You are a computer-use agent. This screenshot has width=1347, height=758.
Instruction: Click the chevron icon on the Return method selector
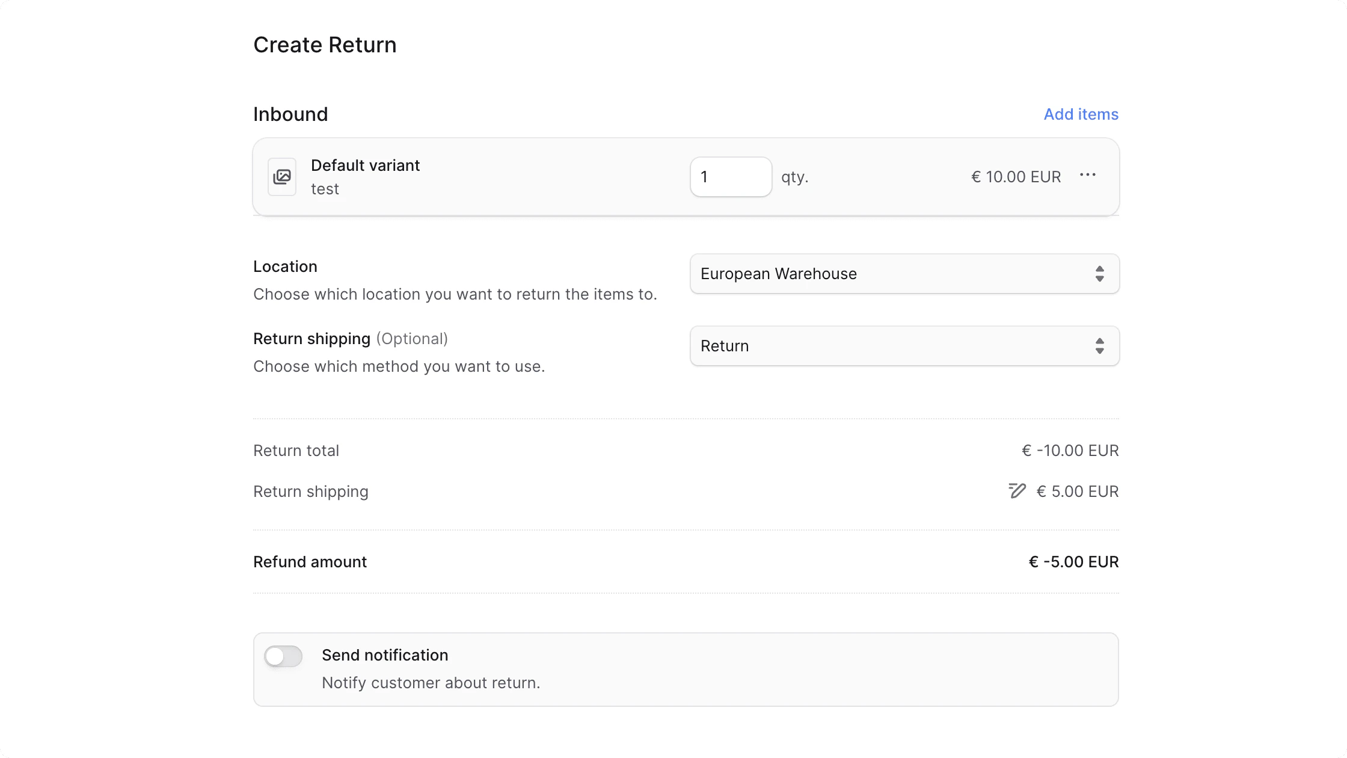[x=1100, y=346]
